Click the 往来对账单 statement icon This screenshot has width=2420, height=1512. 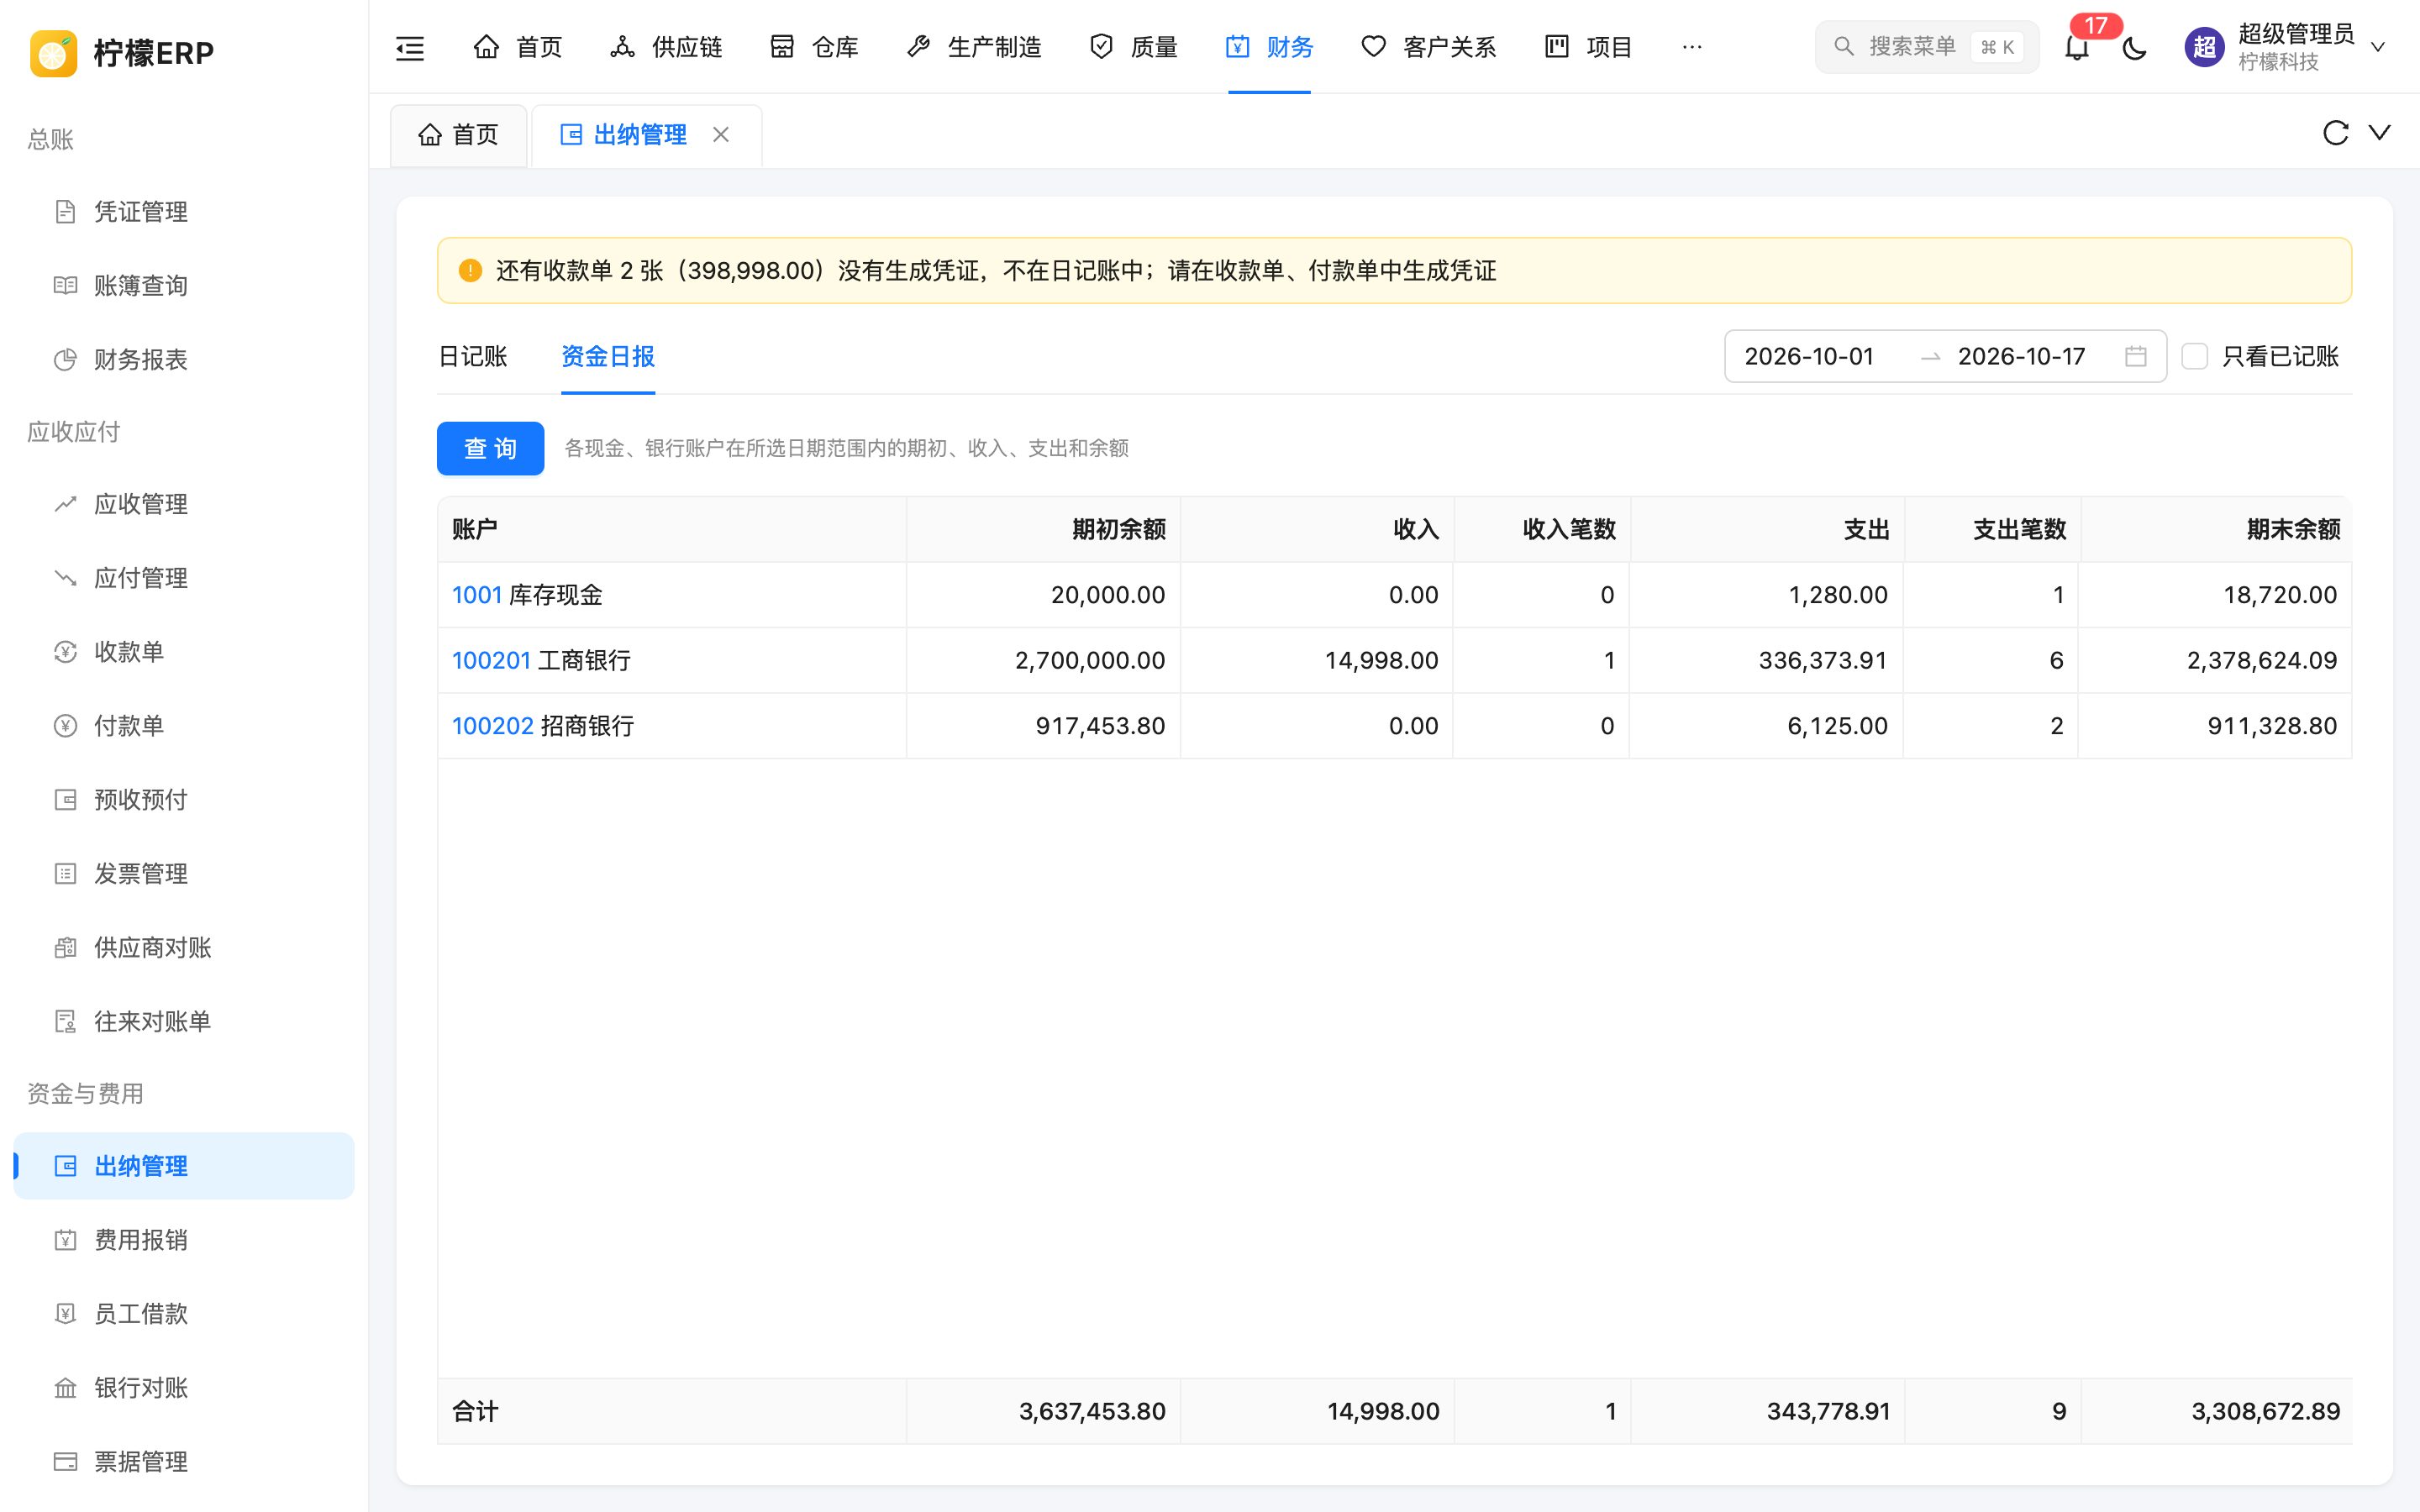coord(65,1022)
